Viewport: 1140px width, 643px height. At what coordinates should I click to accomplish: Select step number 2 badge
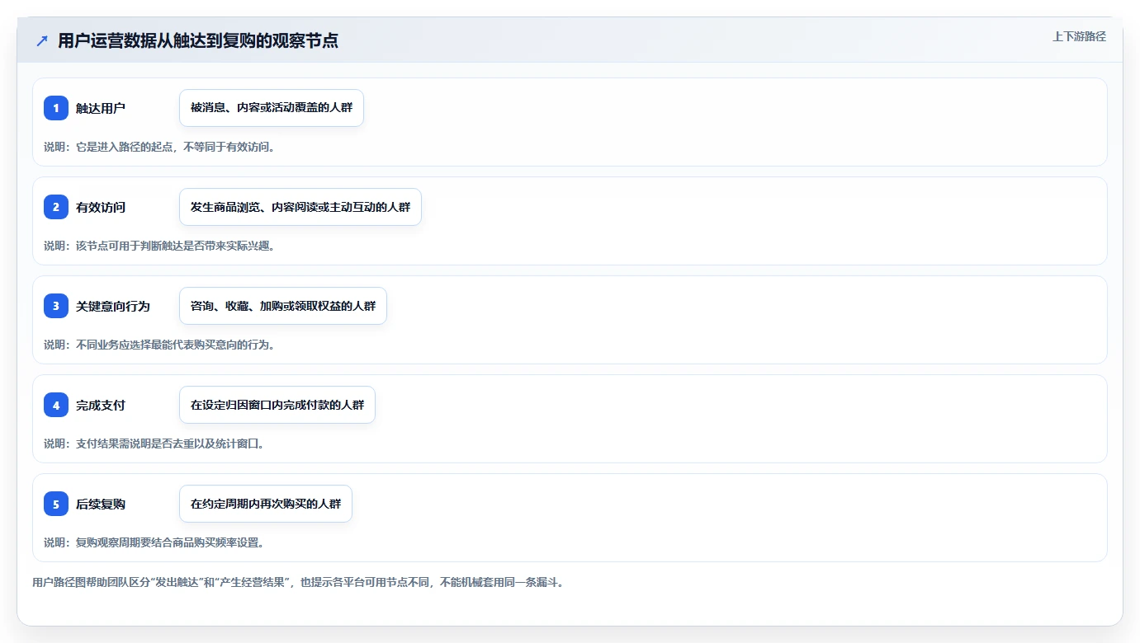[56, 207]
